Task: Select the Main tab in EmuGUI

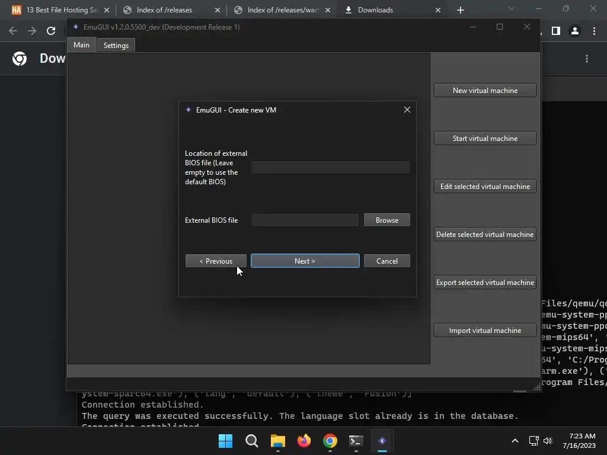Action: coord(81,45)
